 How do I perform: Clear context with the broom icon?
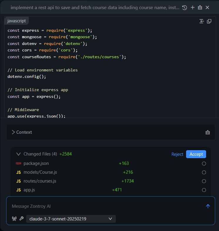click(x=208, y=132)
